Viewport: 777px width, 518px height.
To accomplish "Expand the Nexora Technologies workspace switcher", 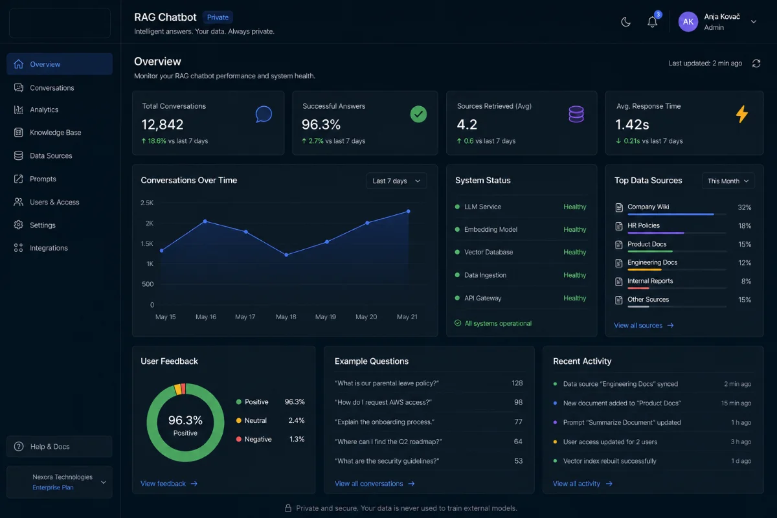I will [x=60, y=482].
